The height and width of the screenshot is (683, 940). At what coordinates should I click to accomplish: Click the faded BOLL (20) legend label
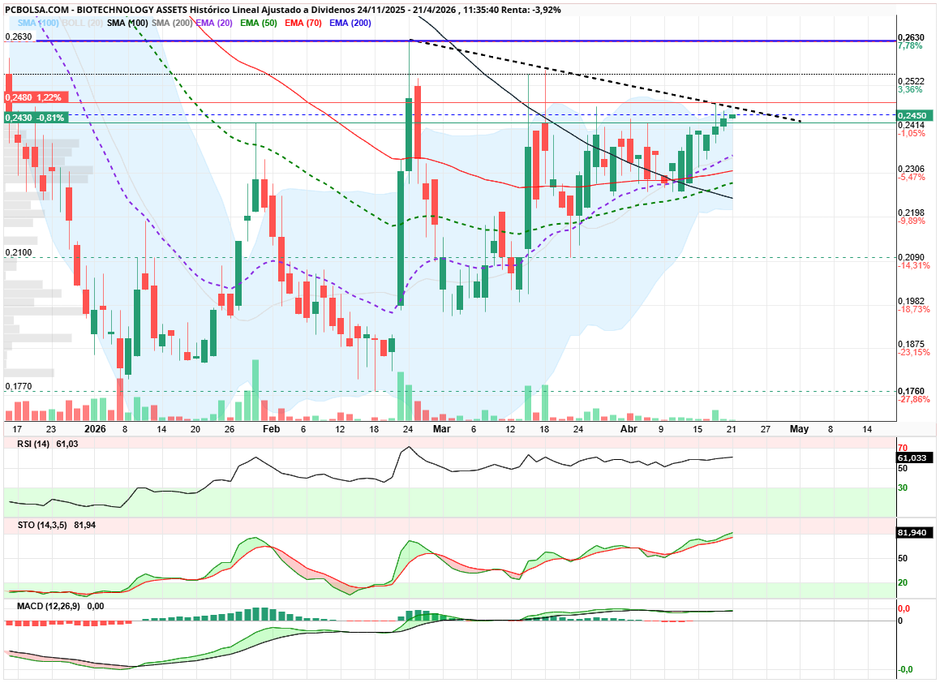83,23
